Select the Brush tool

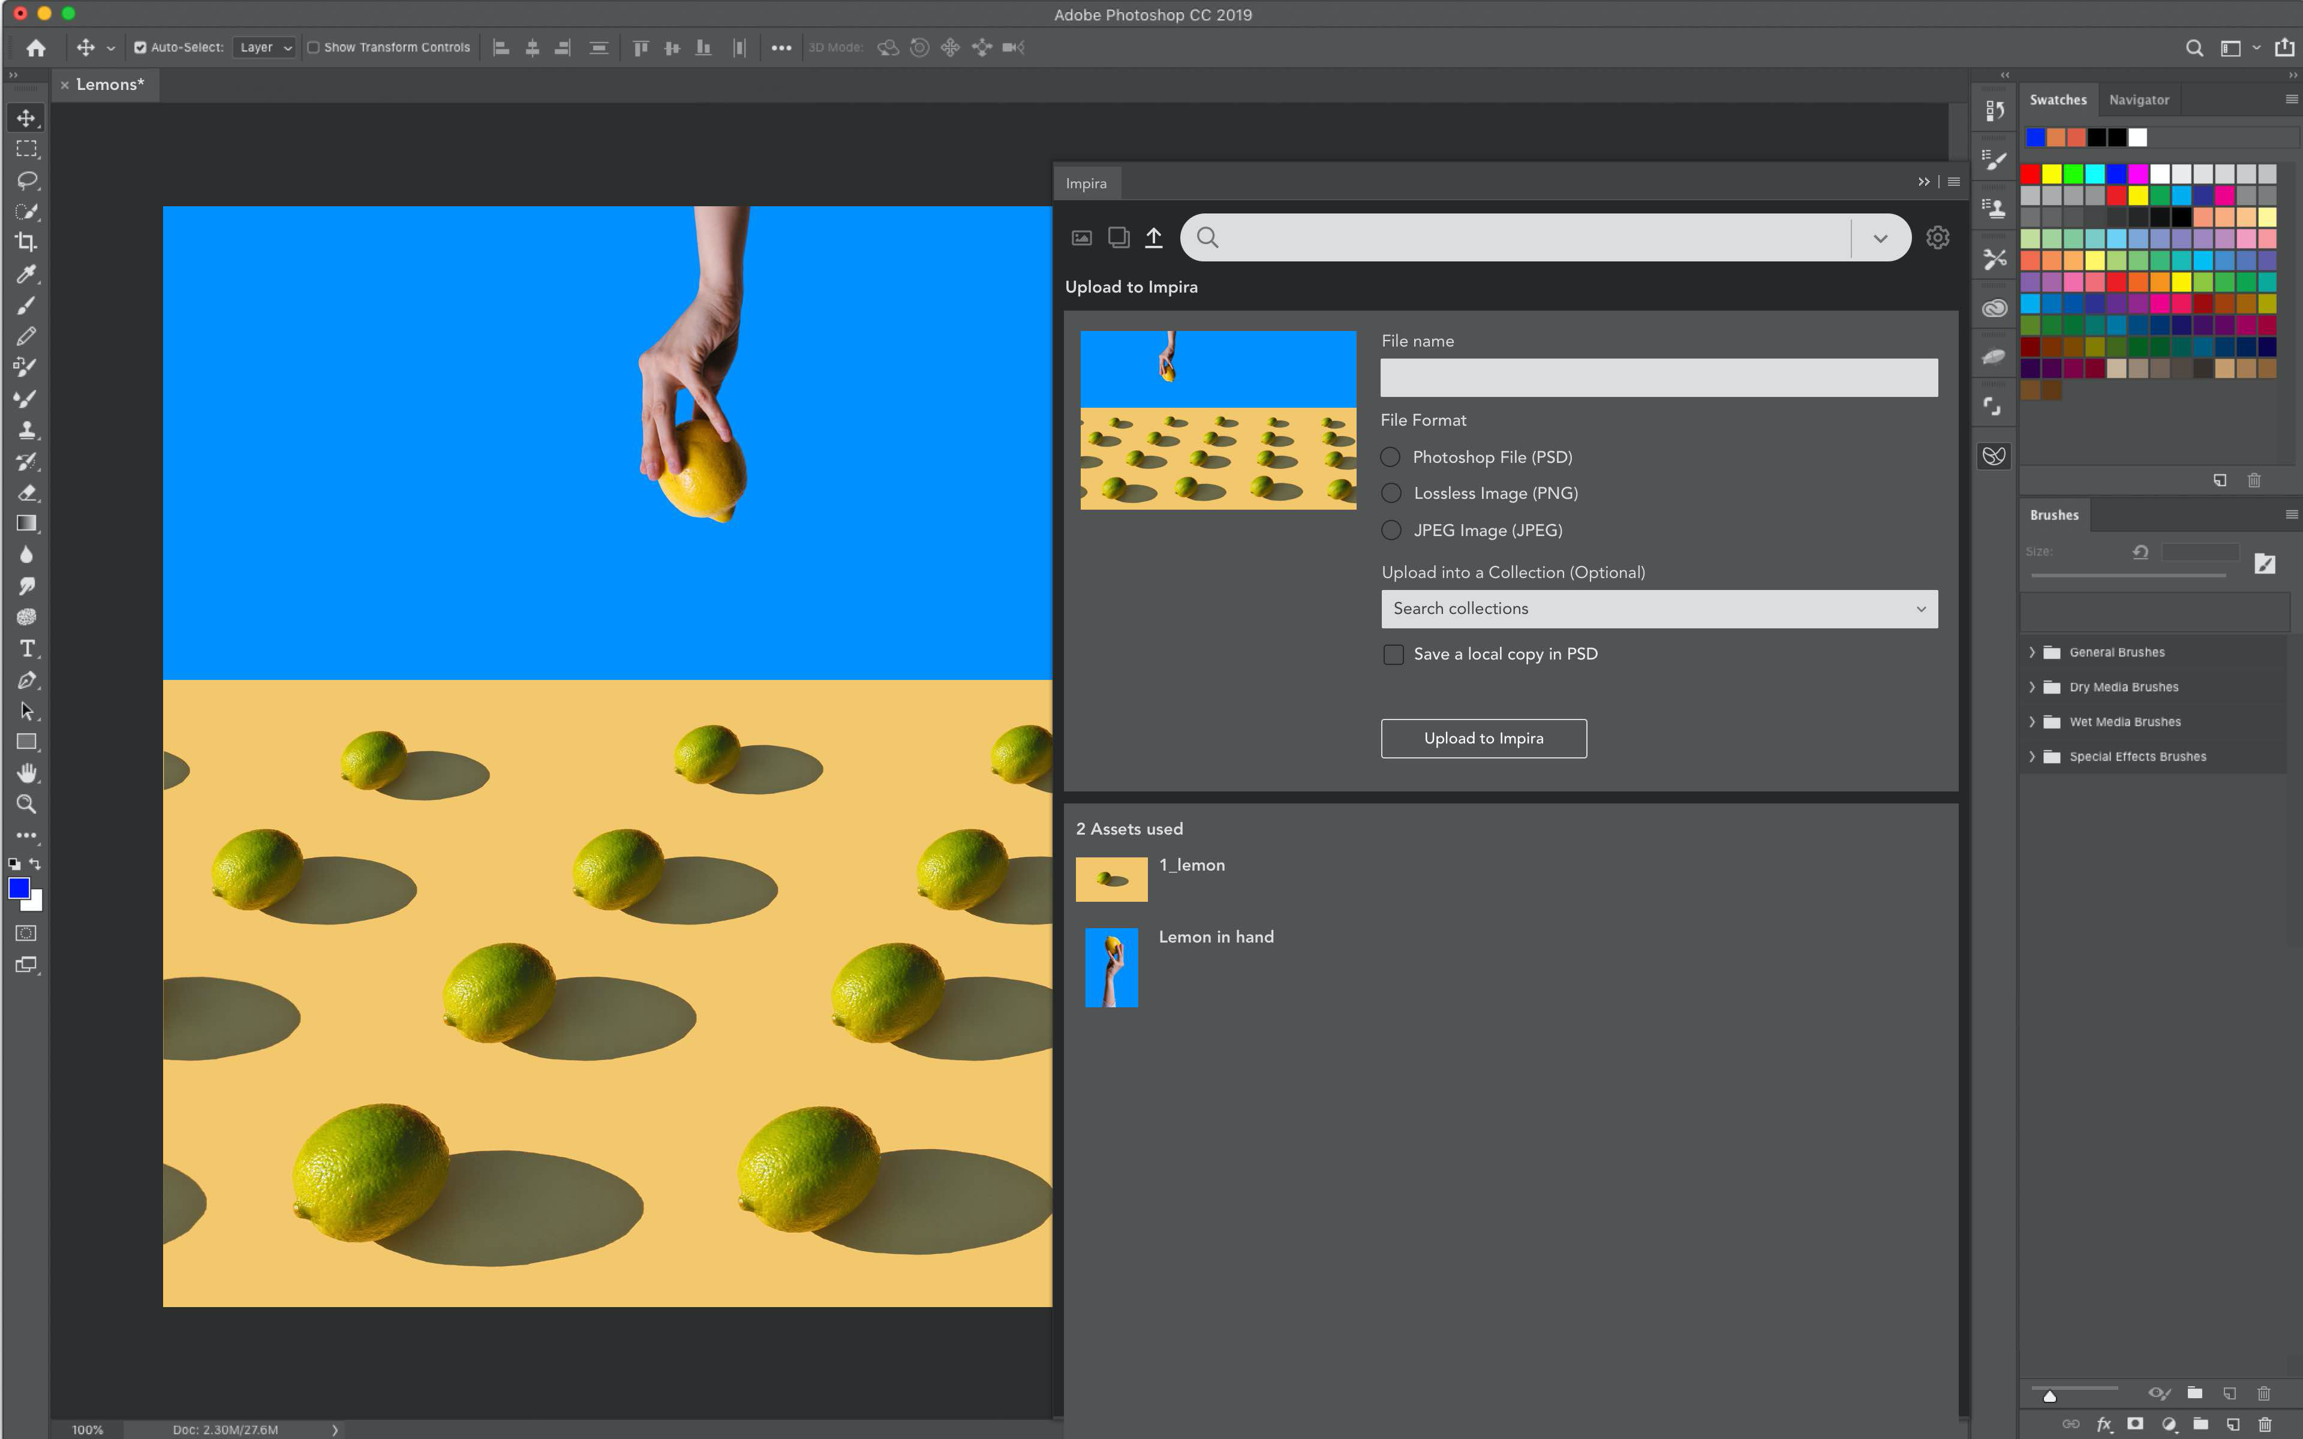(x=26, y=306)
